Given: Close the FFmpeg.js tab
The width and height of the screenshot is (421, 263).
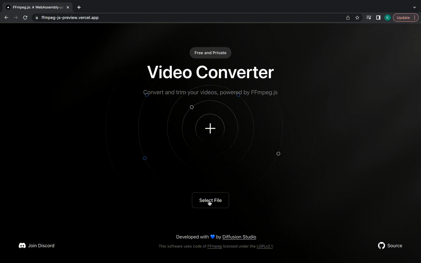Looking at the screenshot, I should [x=68, y=7].
